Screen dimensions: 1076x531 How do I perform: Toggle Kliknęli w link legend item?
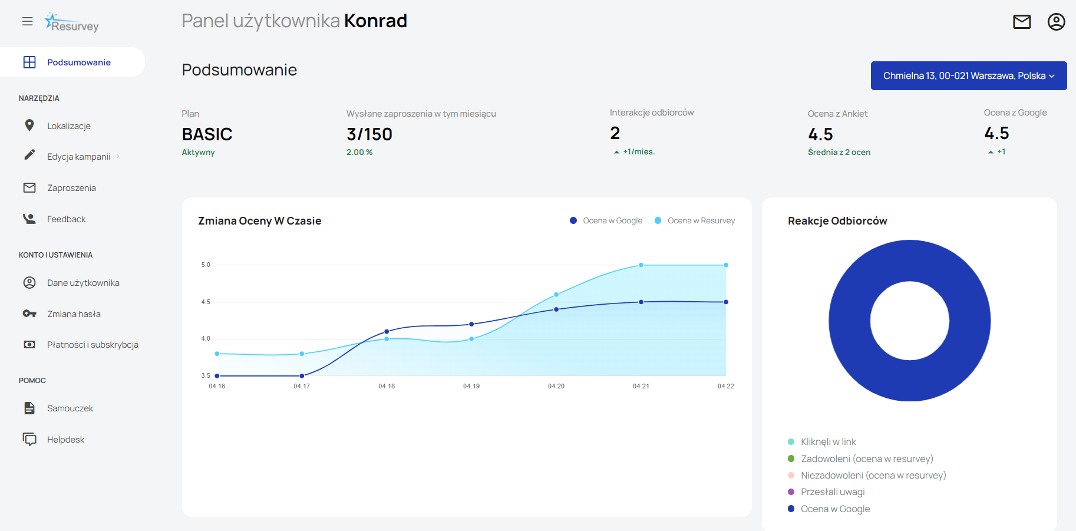pos(822,441)
